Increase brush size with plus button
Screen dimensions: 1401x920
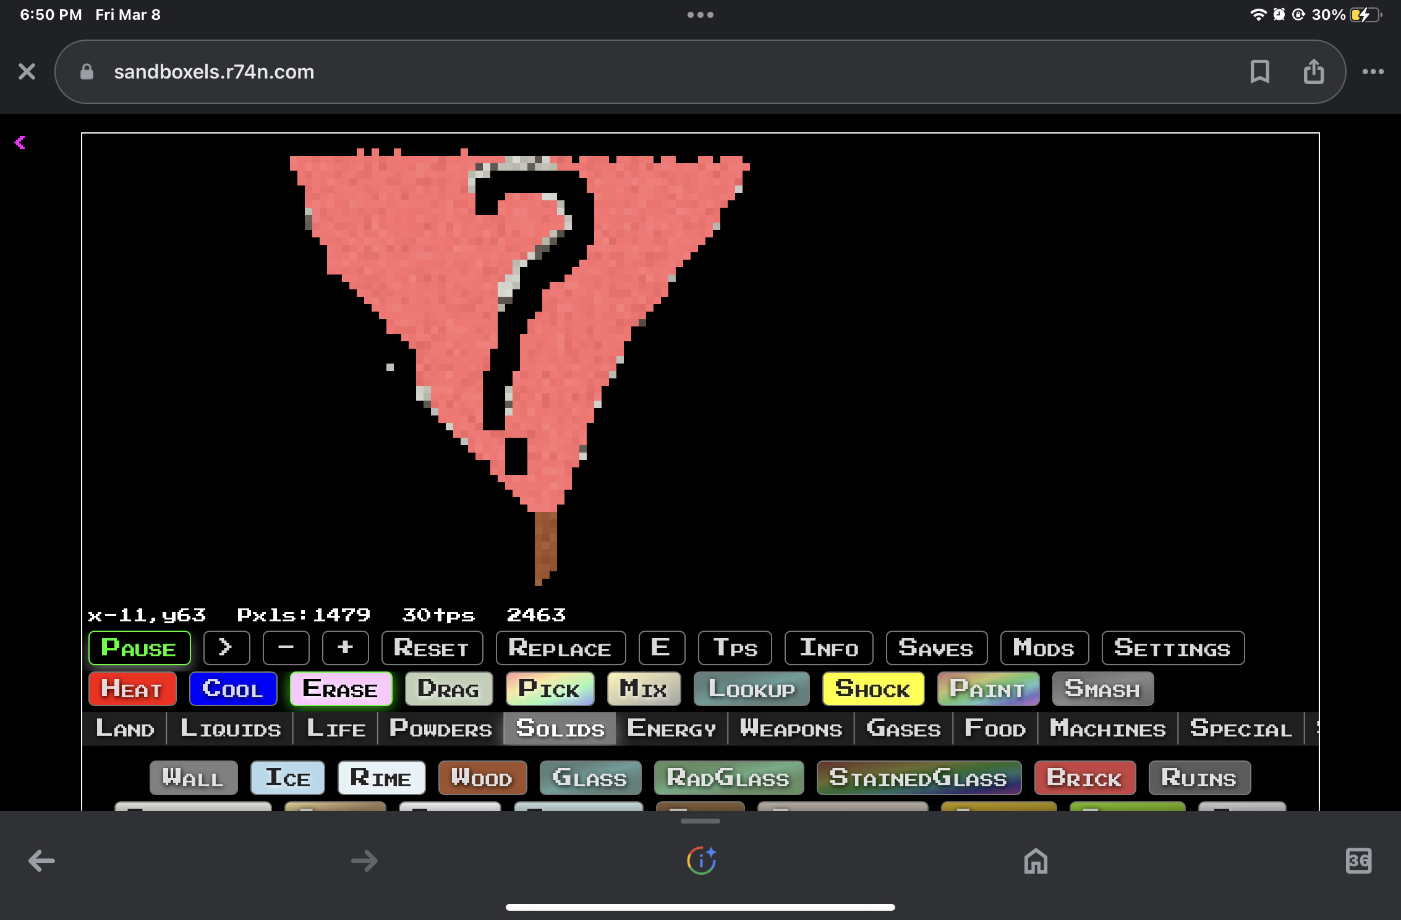pos(345,648)
